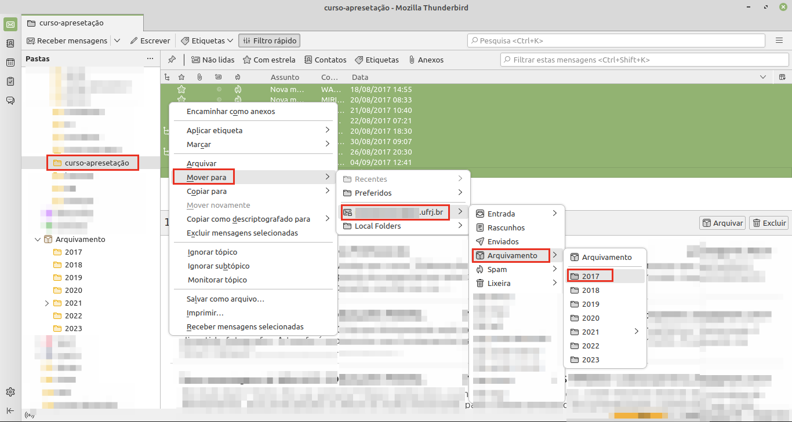Open the Receber mensagens dropdown arrow
792x422 pixels.
click(x=117, y=41)
